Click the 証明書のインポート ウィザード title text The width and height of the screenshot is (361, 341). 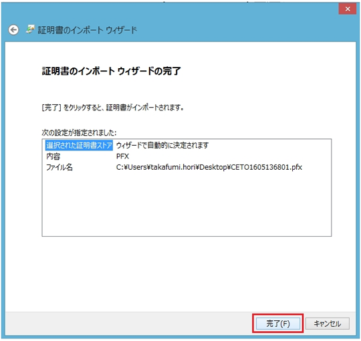click(x=88, y=30)
